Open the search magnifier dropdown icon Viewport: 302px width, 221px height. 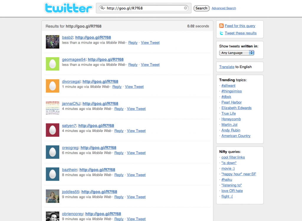click(x=103, y=8)
